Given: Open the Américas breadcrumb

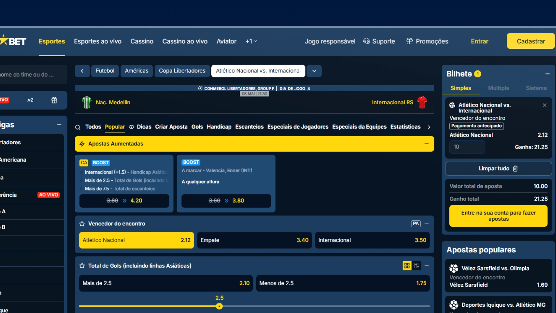Looking at the screenshot, I should pos(137,71).
